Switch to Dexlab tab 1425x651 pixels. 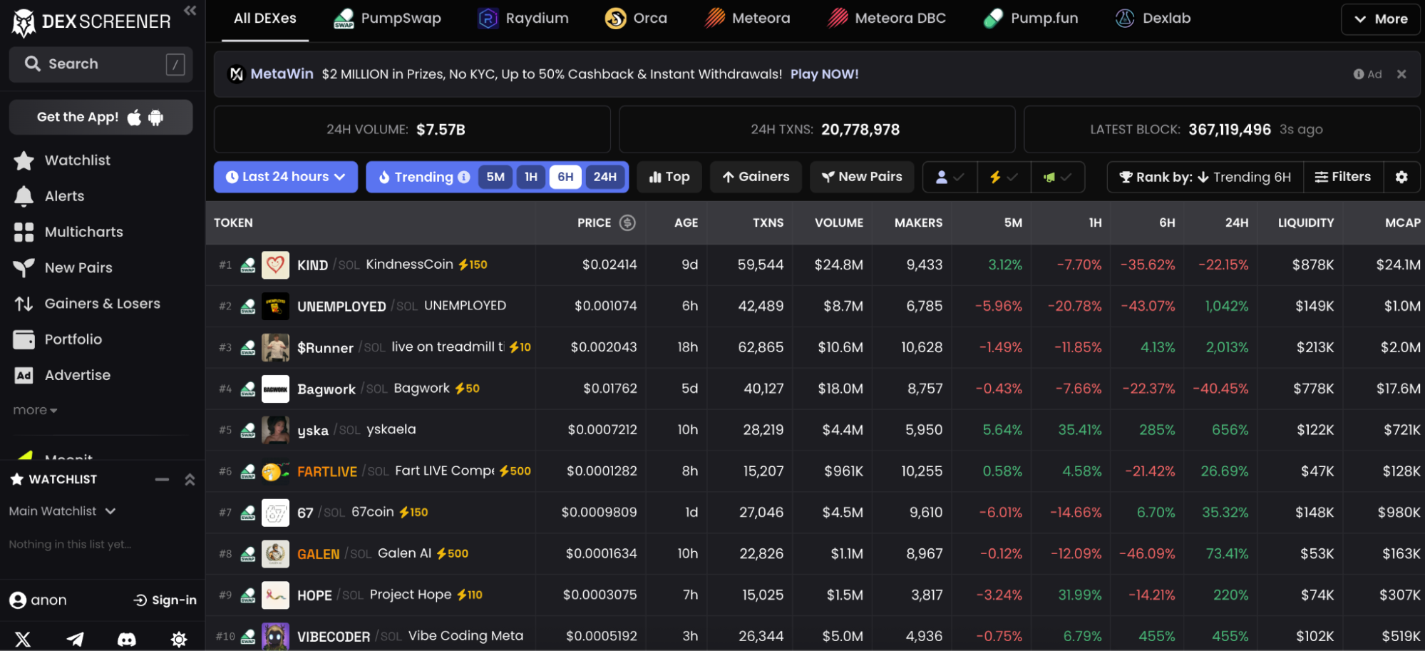pos(1153,19)
